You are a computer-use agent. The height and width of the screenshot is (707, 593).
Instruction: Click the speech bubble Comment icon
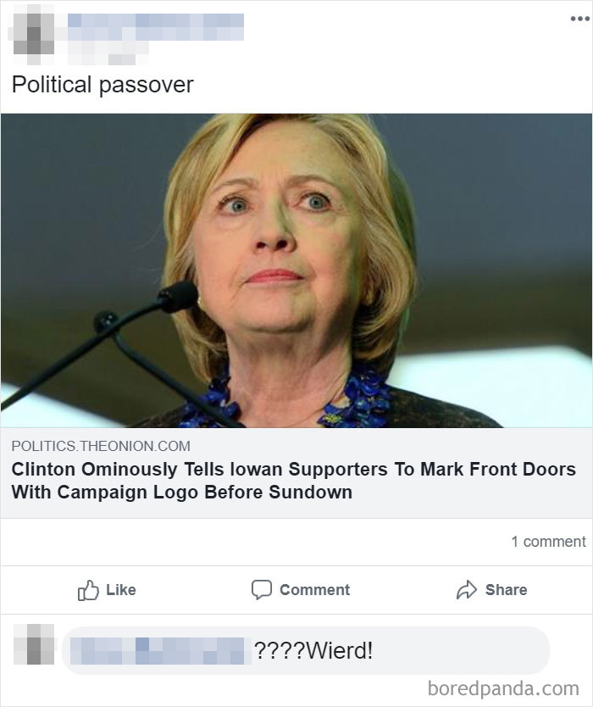point(262,590)
